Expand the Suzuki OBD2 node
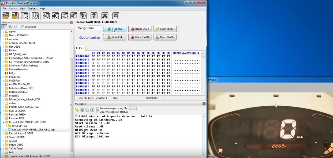 pyautogui.click(x=3, y=145)
